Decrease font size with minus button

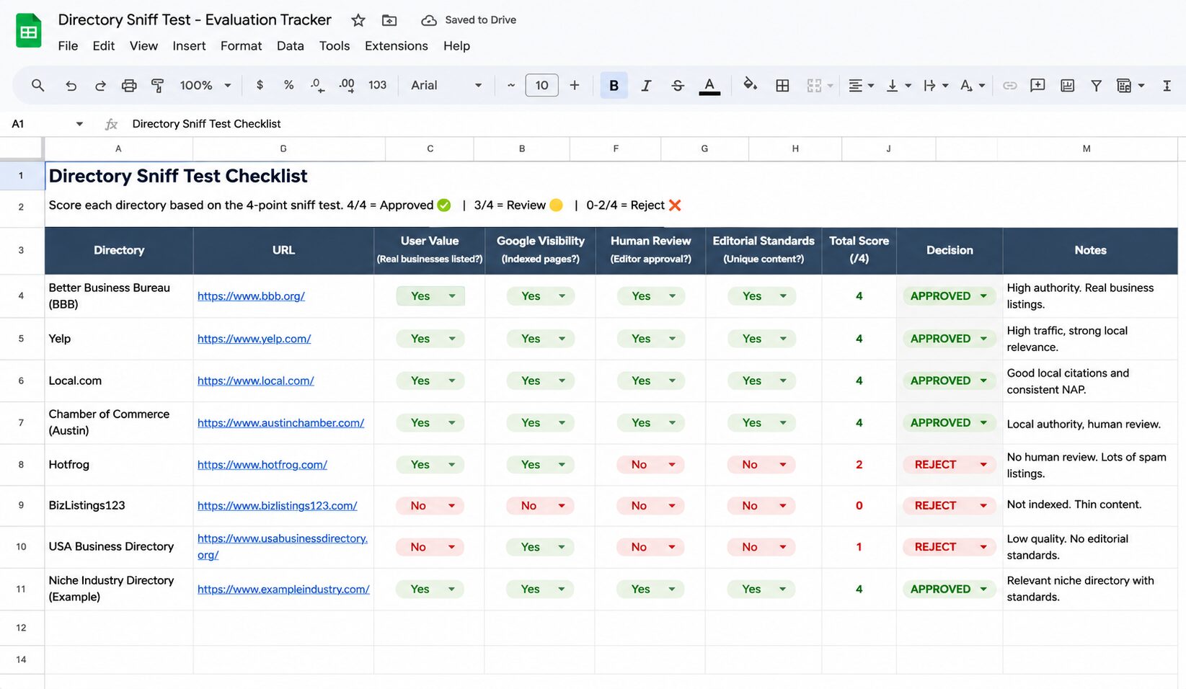point(511,85)
